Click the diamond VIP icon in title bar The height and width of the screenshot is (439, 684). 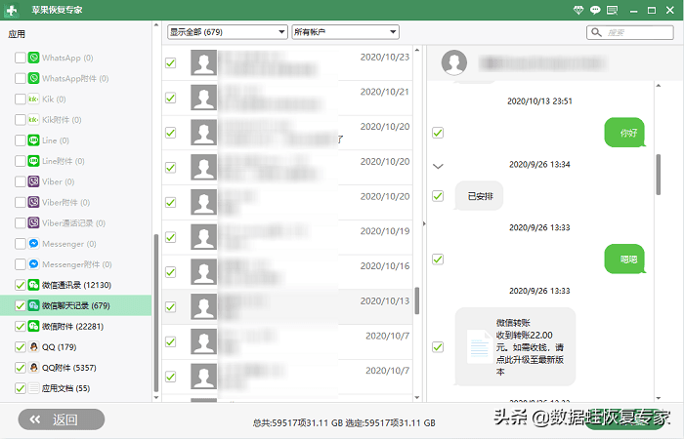(578, 10)
